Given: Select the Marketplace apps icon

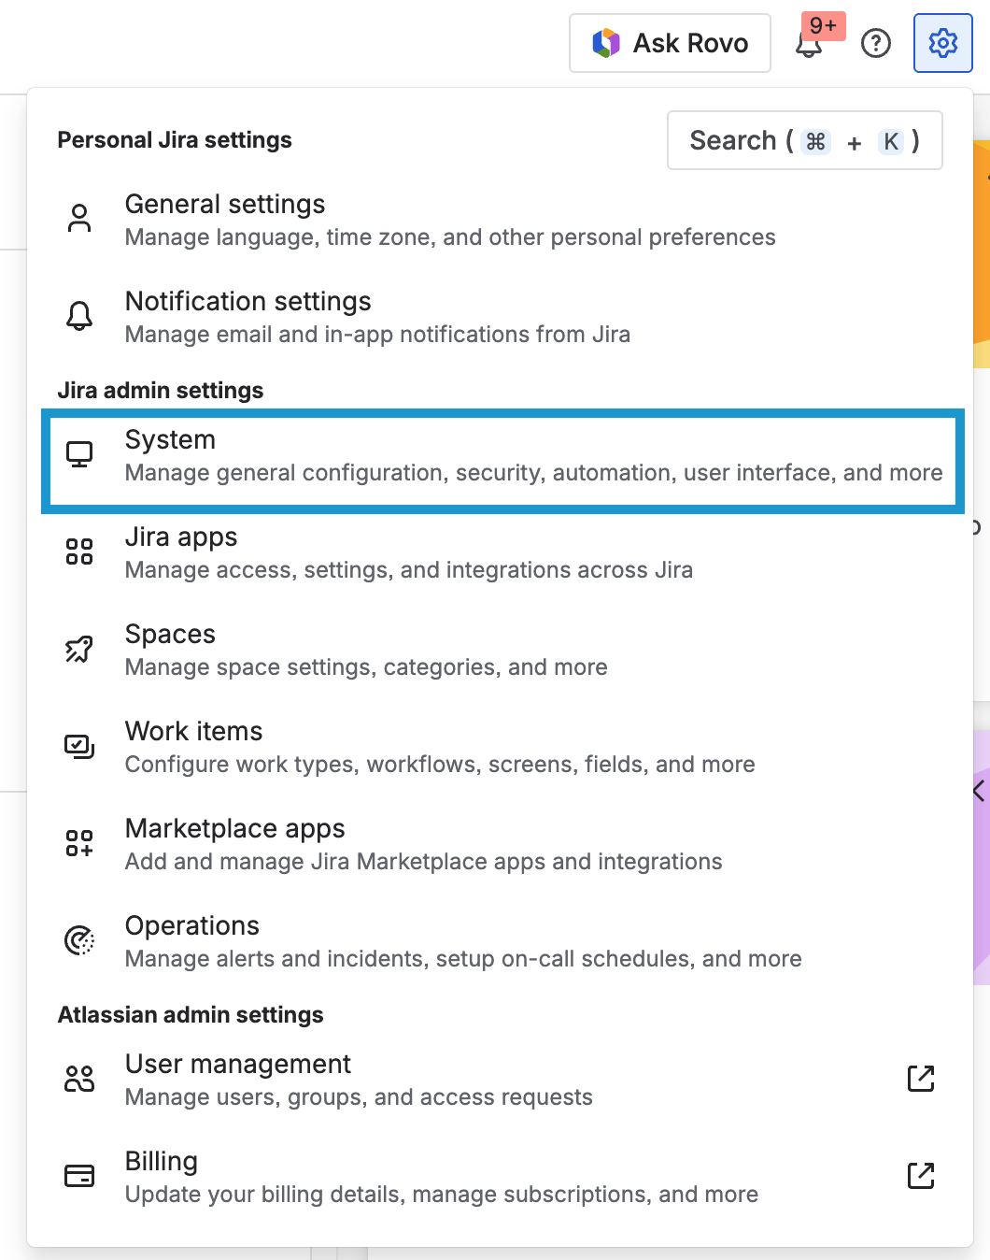Looking at the screenshot, I should [x=80, y=843].
